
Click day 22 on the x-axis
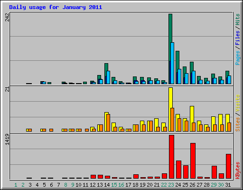click(x=164, y=185)
